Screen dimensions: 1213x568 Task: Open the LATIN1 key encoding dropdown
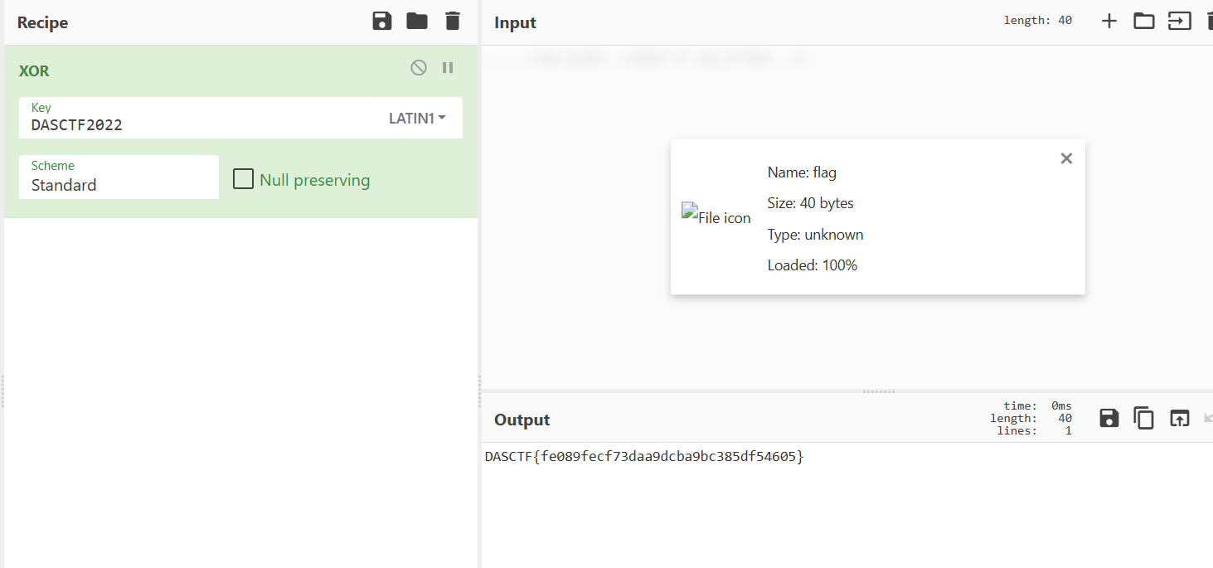(417, 118)
